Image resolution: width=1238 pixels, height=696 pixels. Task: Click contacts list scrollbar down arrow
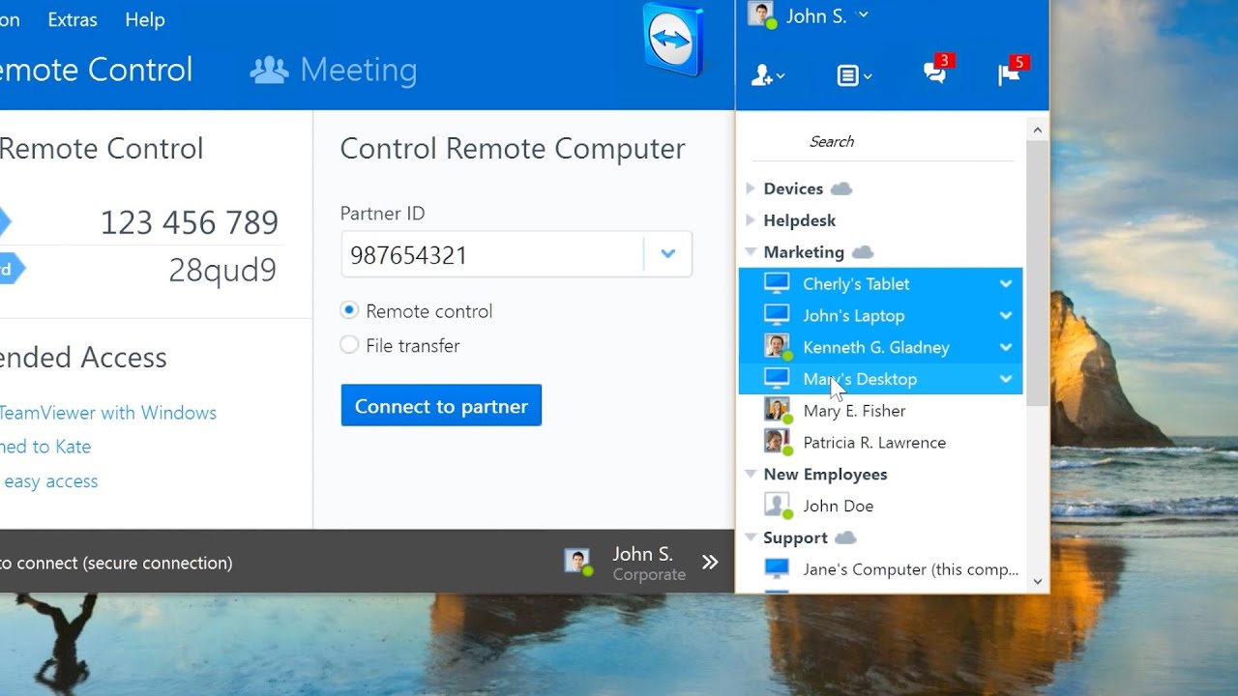click(x=1038, y=581)
